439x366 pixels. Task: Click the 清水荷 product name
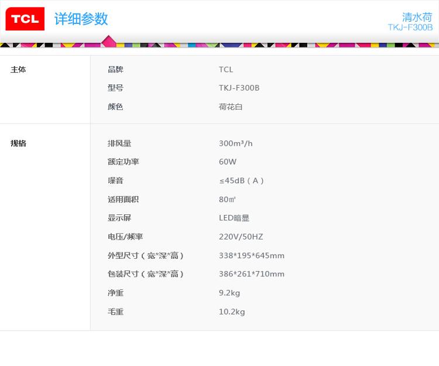tap(417, 17)
